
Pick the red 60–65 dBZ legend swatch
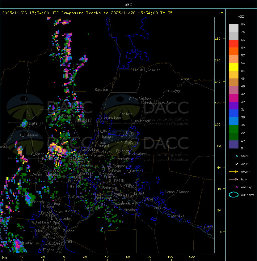tap(234, 44)
